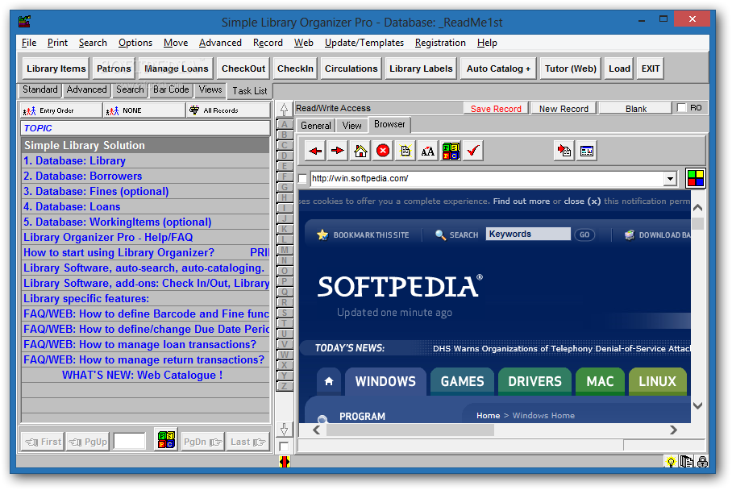Switch to the General tab
This screenshot has width=732, height=490.
pos(315,126)
